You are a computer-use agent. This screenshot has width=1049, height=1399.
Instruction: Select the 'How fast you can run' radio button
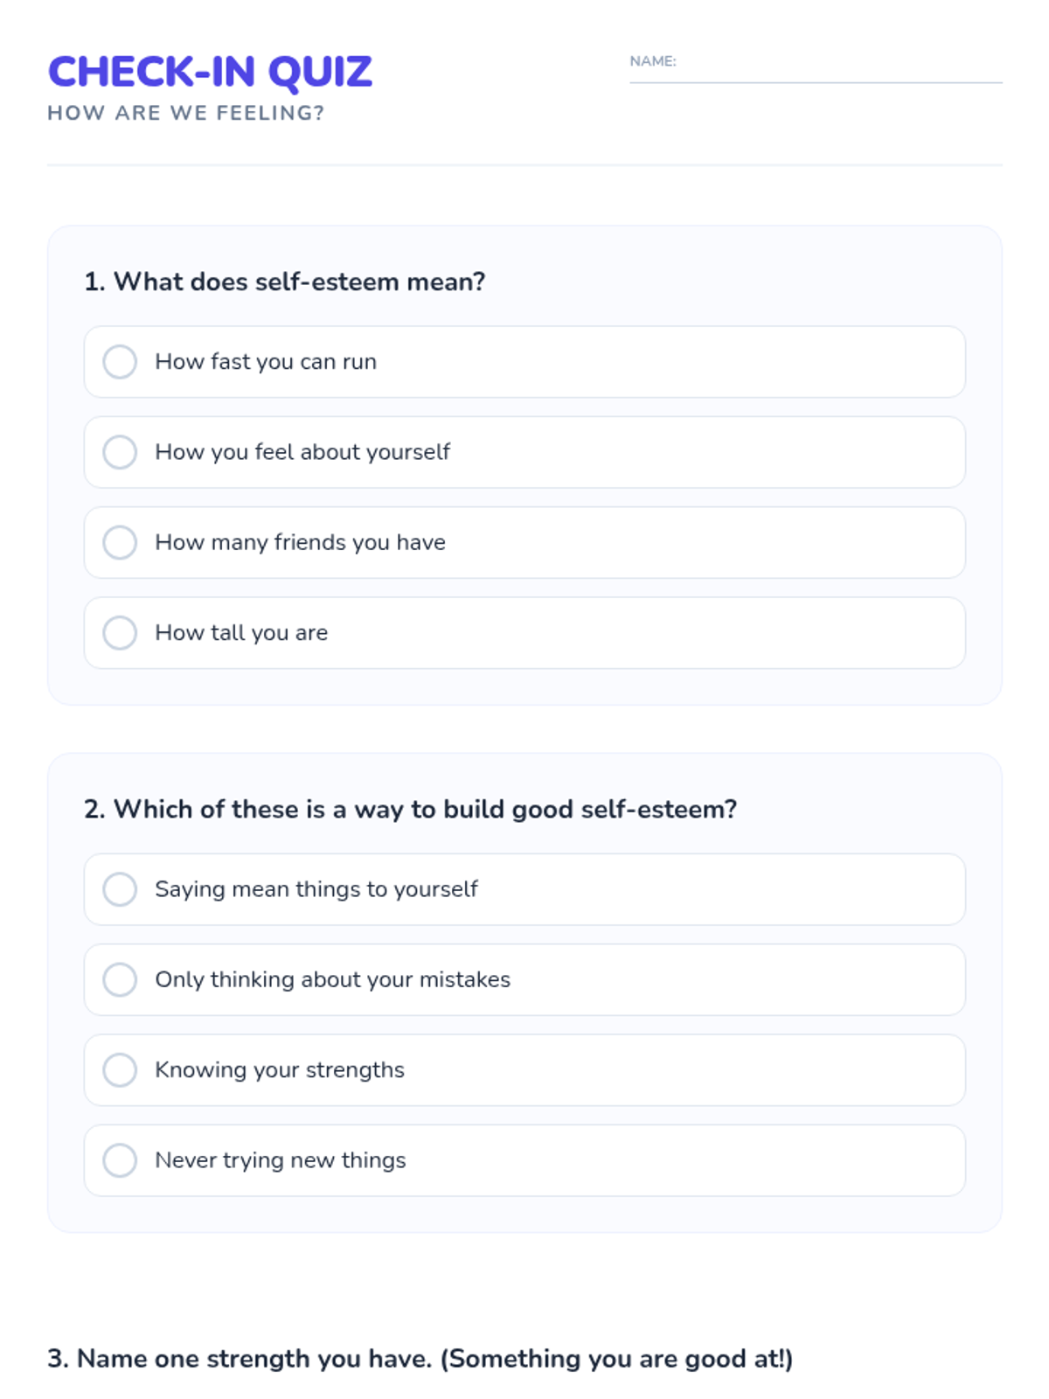point(120,362)
